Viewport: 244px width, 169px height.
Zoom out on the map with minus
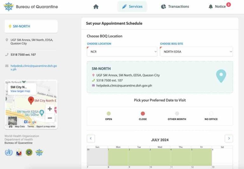50,118
